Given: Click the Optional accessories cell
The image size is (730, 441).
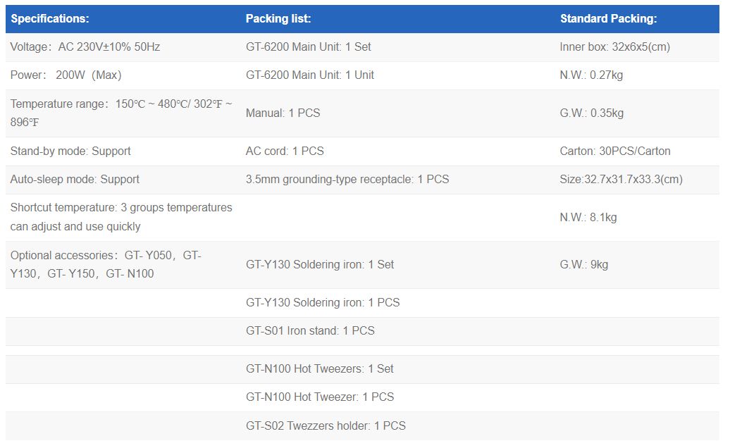Looking at the screenshot, I should coord(106,264).
